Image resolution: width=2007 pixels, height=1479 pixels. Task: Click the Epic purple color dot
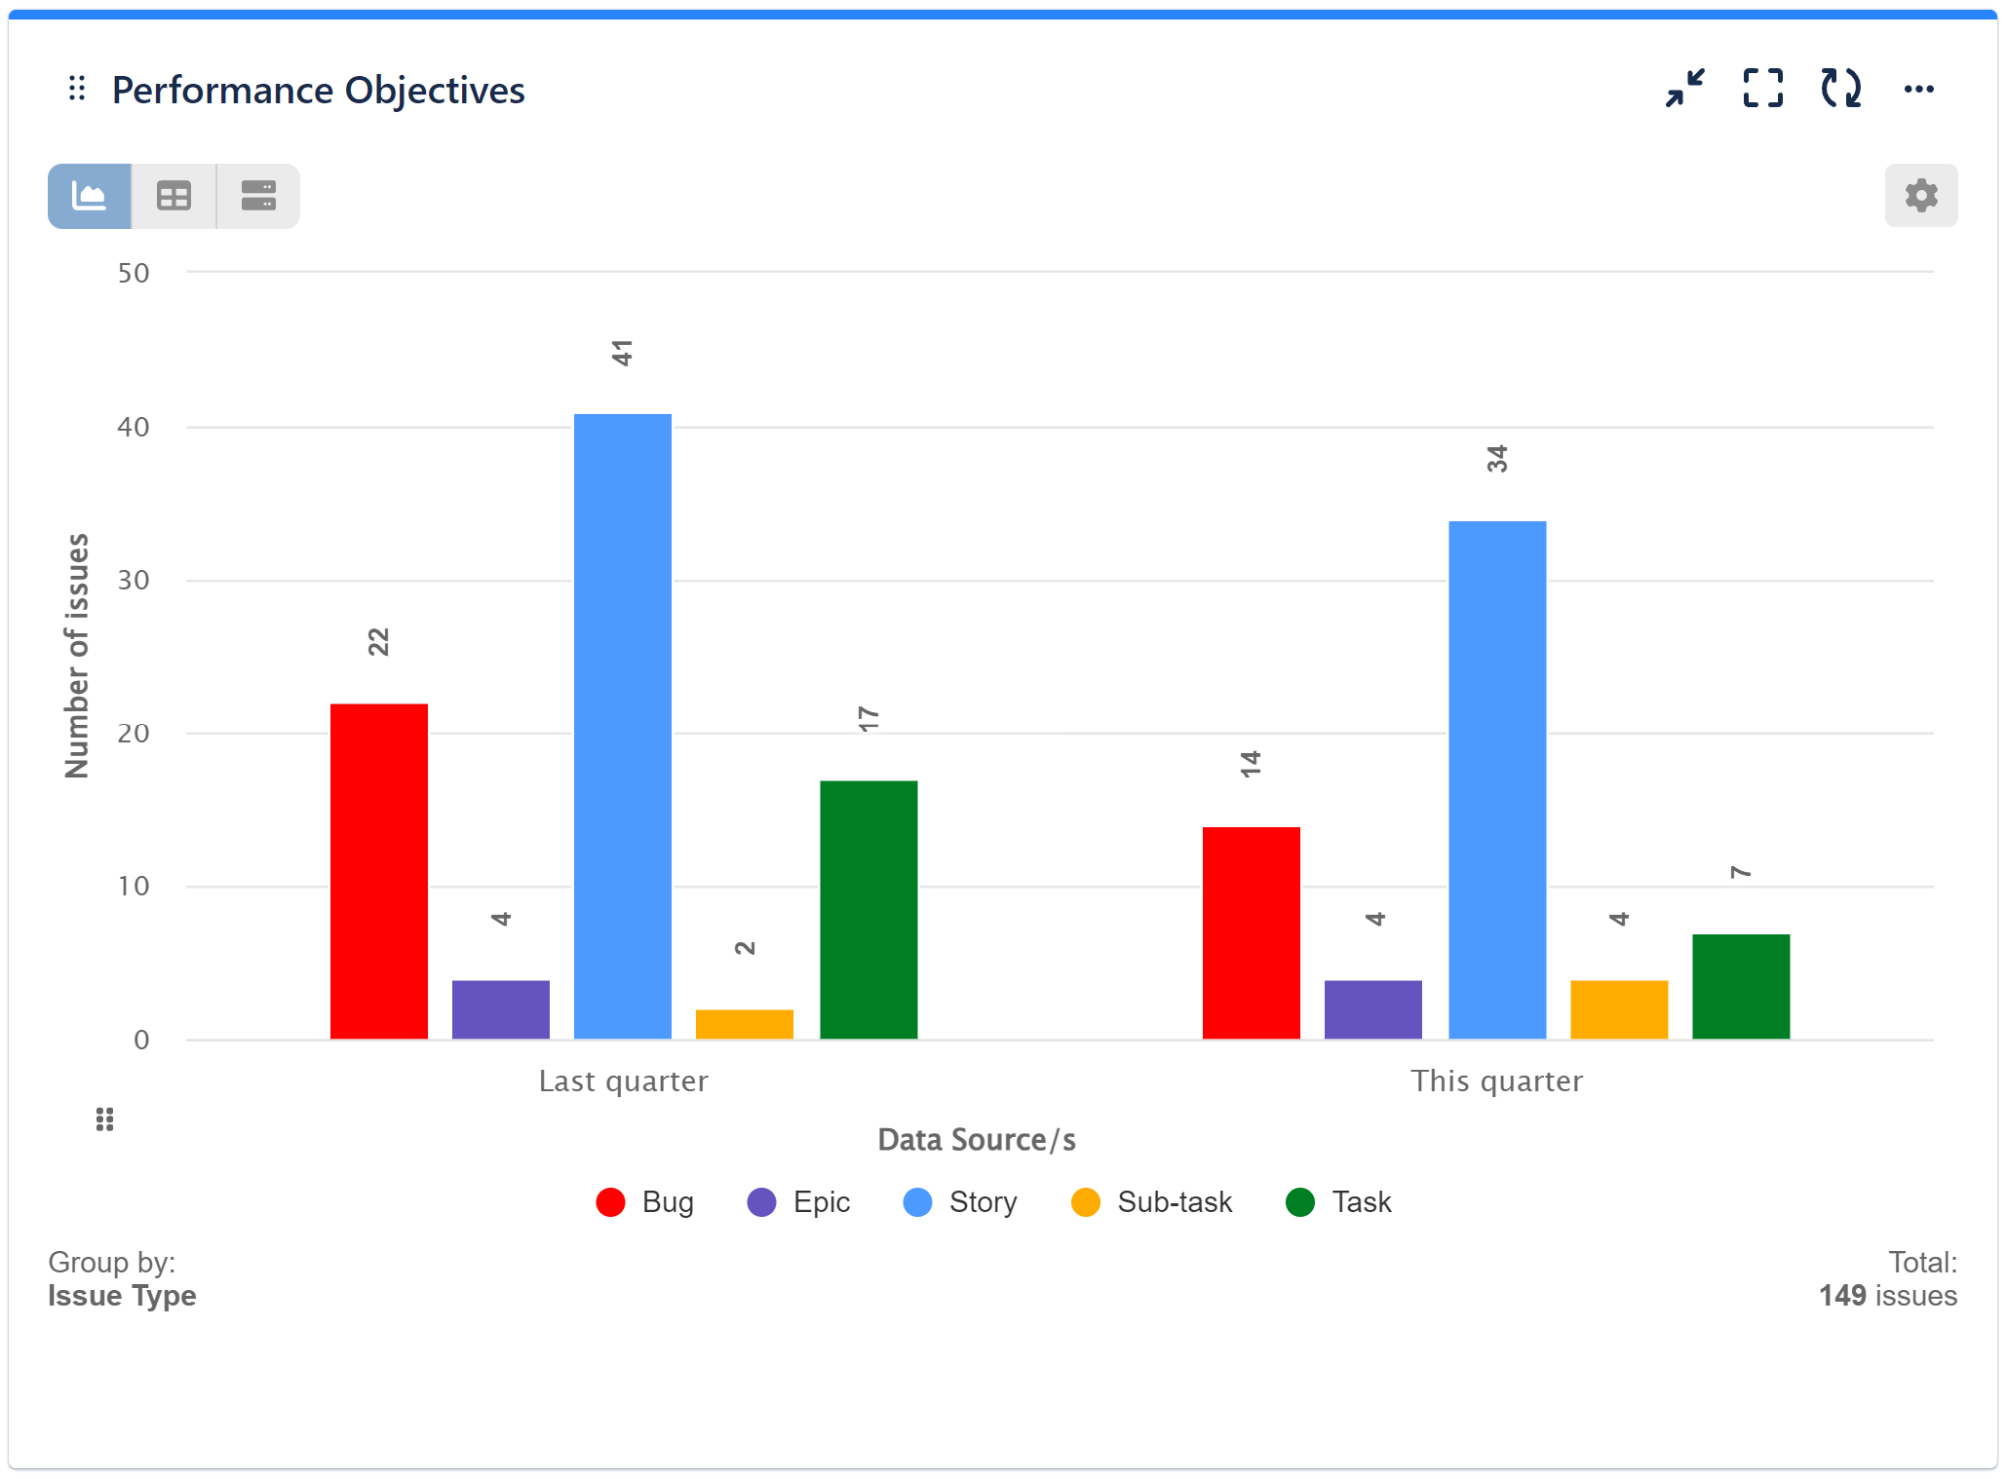pos(763,1202)
